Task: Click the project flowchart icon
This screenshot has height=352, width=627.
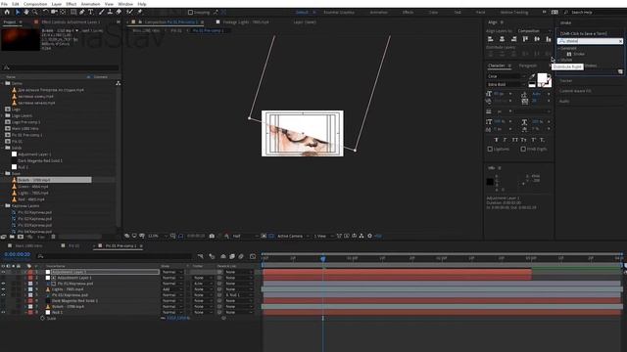Action: [x=118, y=83]
